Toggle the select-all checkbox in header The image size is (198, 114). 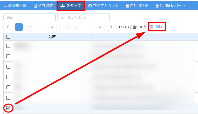8,37
